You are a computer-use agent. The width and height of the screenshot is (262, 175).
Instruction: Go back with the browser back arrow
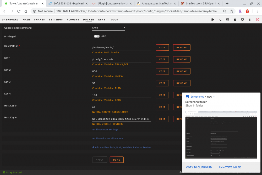[x=5, y=11]
